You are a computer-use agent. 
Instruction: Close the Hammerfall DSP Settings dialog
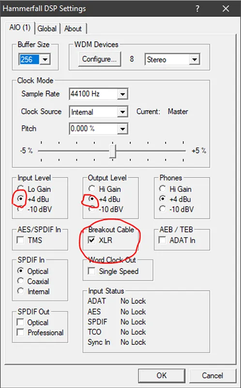[226, 9]
